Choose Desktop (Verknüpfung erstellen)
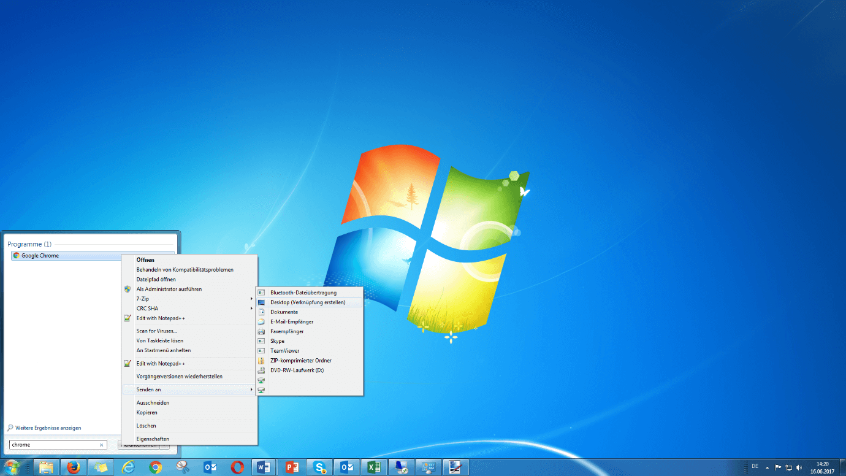 point(310,302)
